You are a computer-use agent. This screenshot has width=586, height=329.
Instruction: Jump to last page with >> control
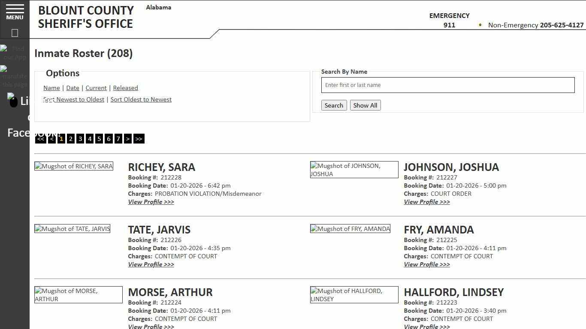[x=139, y=138]
